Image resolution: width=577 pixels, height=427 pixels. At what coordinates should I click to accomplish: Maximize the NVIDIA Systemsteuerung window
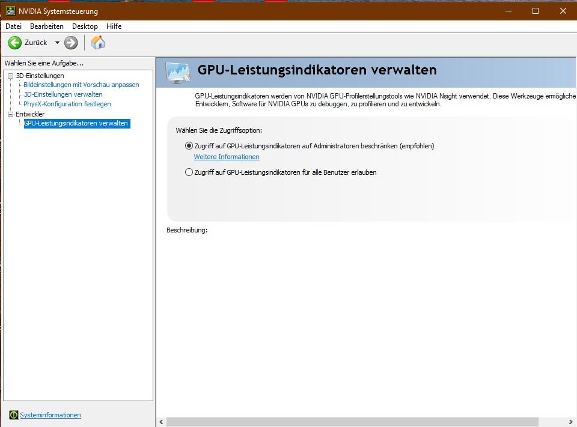coord(536,11)
